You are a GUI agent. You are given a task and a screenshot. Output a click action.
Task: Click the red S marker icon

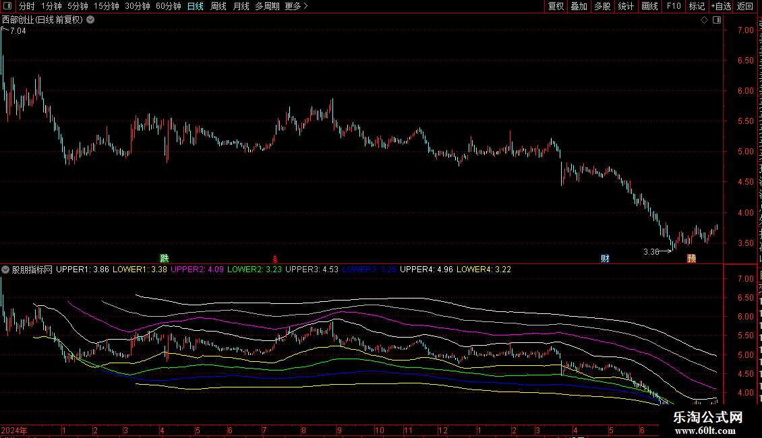(x=274, y=259)
